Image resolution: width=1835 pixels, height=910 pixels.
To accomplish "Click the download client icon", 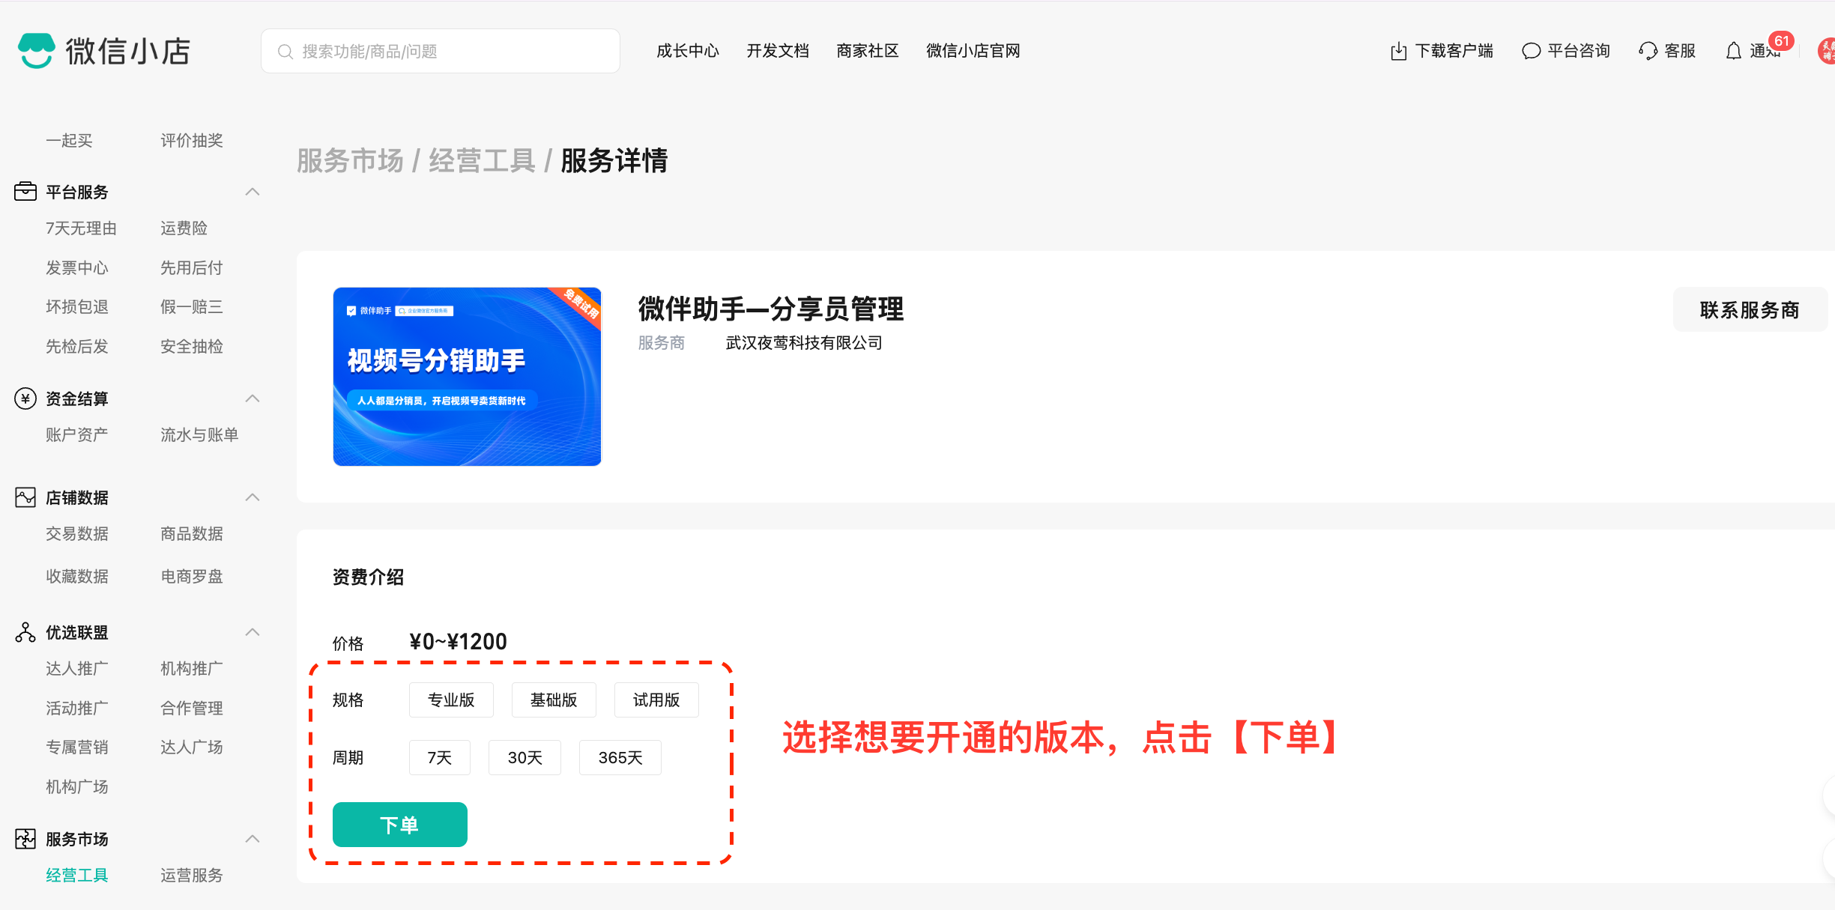I will [1398, 51].
